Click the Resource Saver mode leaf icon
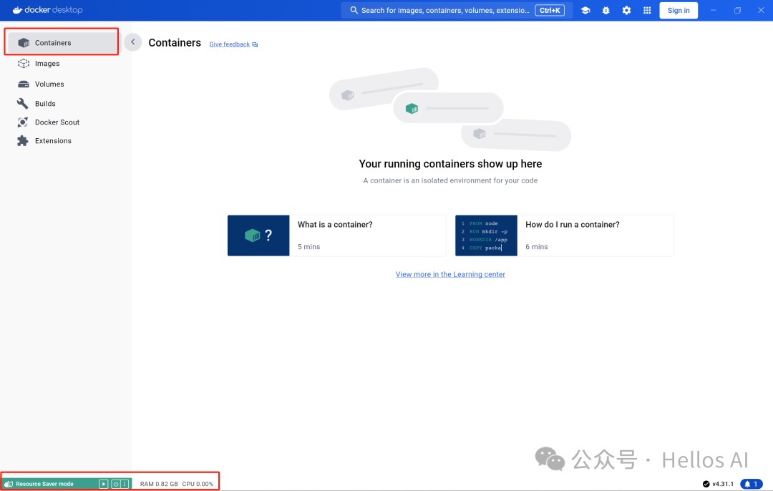Image resolution: width=773 pixels, height=491 pixels. point(9,484)
